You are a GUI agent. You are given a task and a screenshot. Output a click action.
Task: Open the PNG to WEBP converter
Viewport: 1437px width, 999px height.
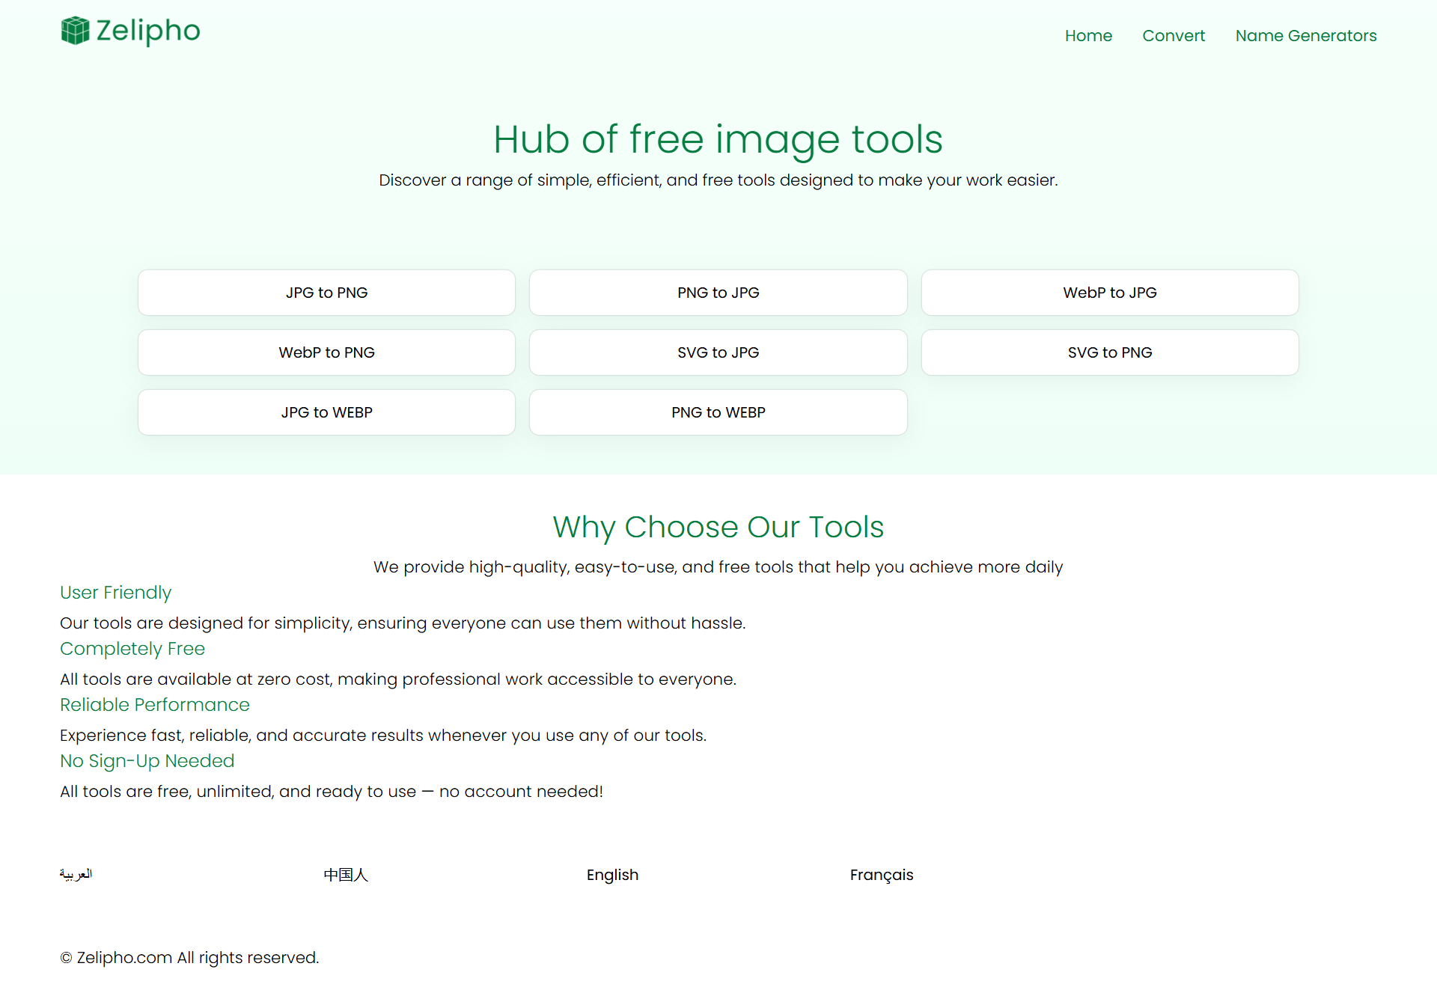tap(718, 412)
